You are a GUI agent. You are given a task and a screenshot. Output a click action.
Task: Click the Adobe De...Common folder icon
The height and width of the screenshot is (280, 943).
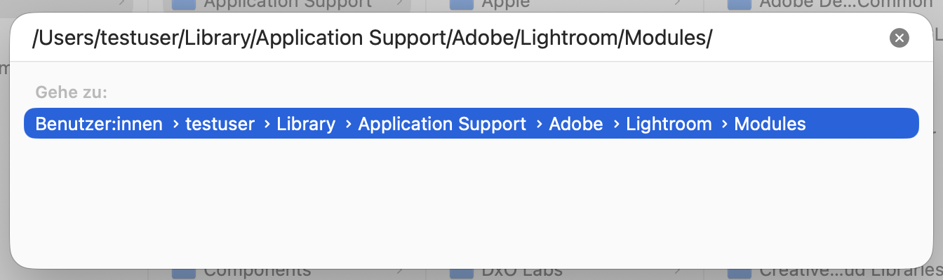point(739,5)
